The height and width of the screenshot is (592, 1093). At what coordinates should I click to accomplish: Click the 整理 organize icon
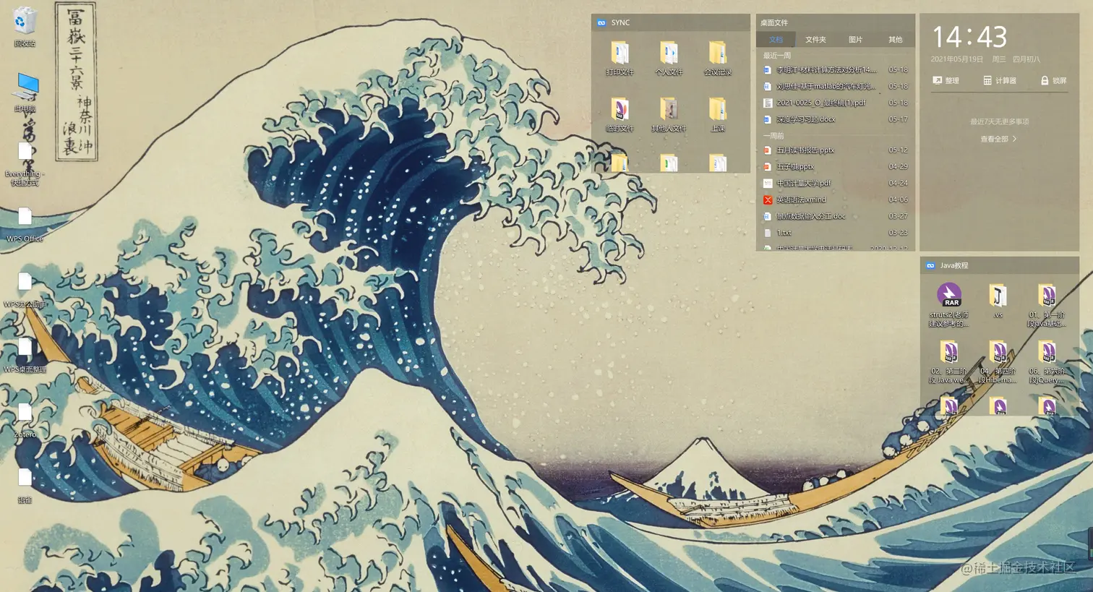[938, 80]
